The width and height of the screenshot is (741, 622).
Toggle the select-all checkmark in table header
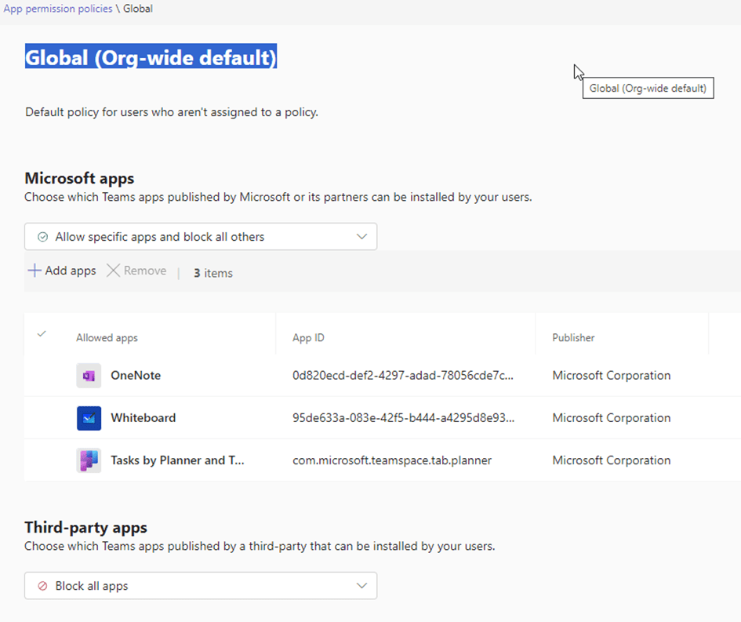(42, 334)
